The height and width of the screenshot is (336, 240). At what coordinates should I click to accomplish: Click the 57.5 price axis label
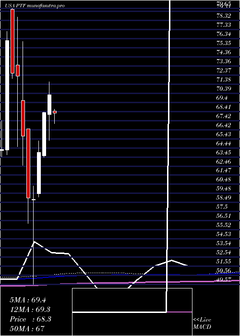pyautogui.click(x=222, y=207)
